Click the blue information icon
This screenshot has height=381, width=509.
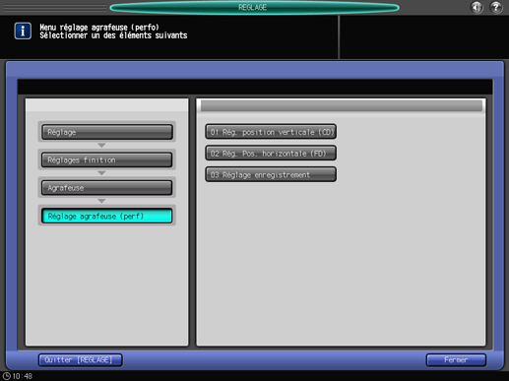click(x=23, y=31)
